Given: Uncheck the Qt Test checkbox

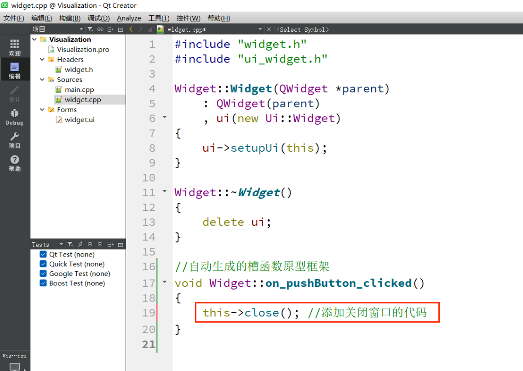Looking at the screenshot, I should [x=43, y=254].
